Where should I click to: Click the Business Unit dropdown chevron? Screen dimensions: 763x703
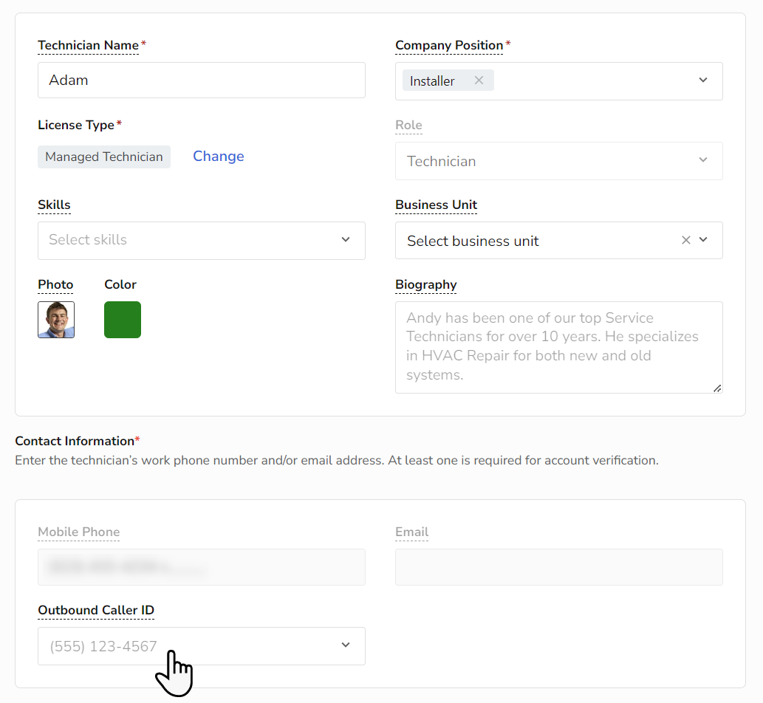[x=702, y=240]
